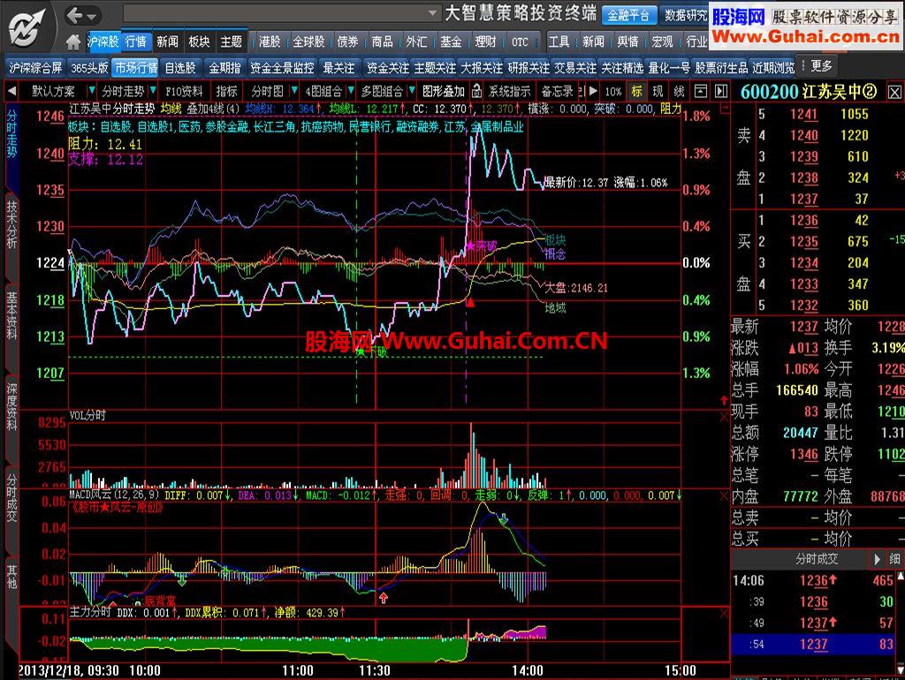Click the 分时成交 header arrow
This screenshot has height=680, width=905.
coord(878,559)
